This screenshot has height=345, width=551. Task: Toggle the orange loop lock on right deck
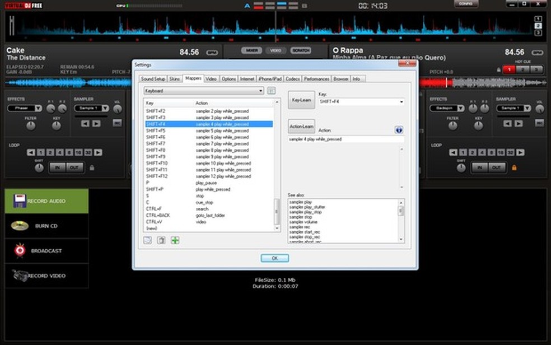[x=513, y=167]
